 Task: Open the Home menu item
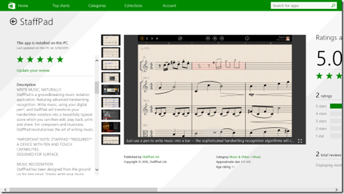pyautogui.click(x=23, y=6)
